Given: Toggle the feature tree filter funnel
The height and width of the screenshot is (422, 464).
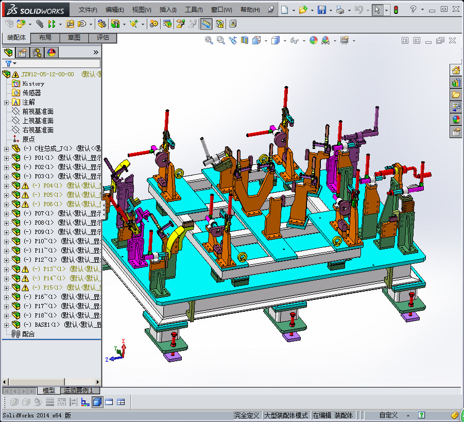Looking at the screenshot, I should pyautogui.click(x=9, y=63).
